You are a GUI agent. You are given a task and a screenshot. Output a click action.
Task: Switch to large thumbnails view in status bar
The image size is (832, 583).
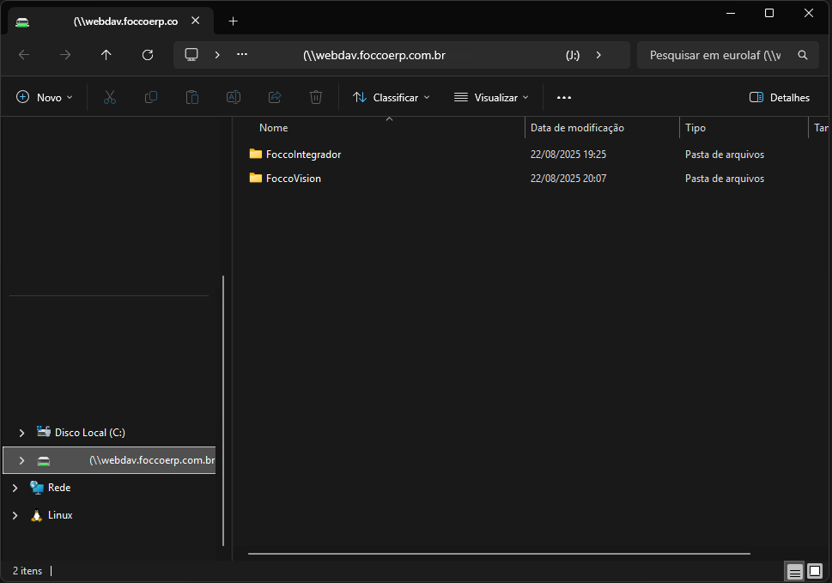tap(815, 572)
